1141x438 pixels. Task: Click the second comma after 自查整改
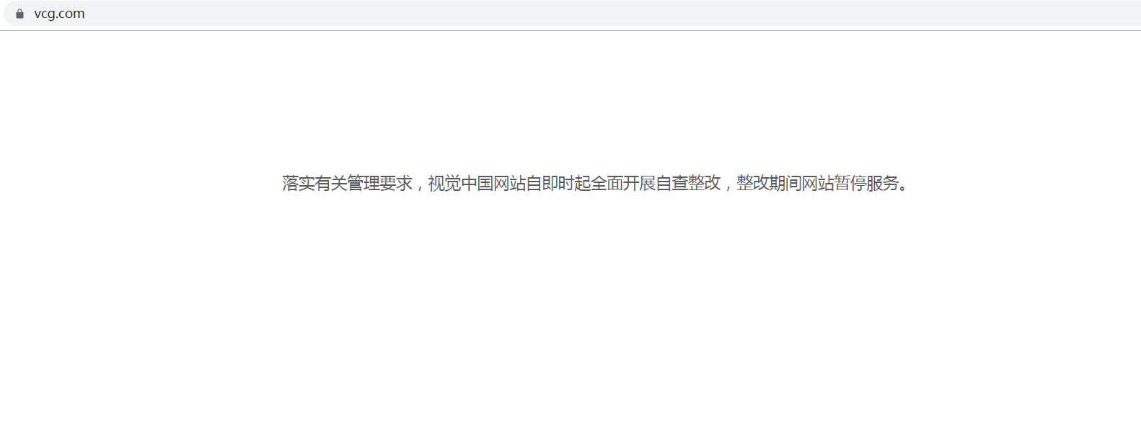pos(728,187)
